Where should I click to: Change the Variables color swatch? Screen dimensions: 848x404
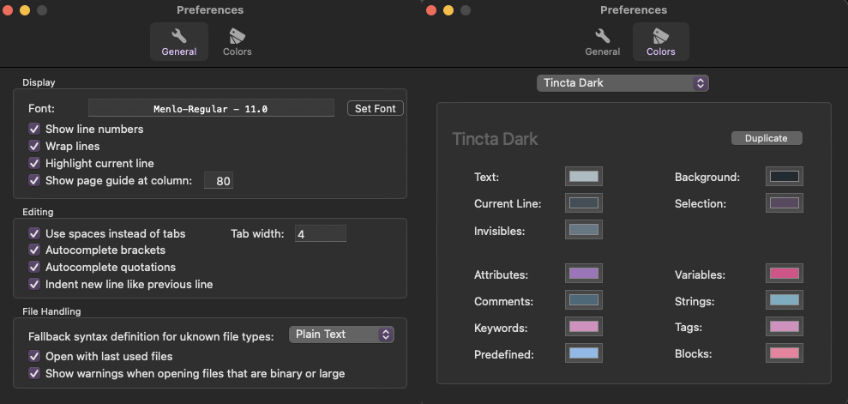784,274
